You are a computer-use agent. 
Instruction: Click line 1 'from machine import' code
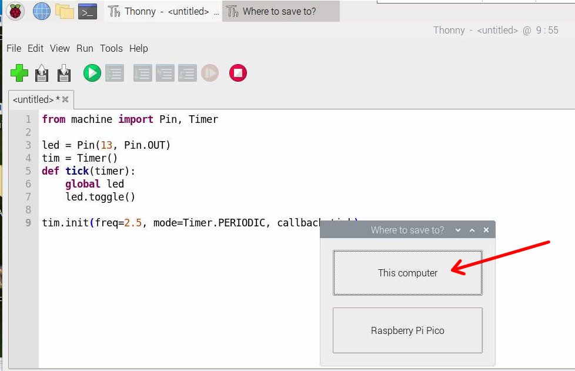(130, 119)
